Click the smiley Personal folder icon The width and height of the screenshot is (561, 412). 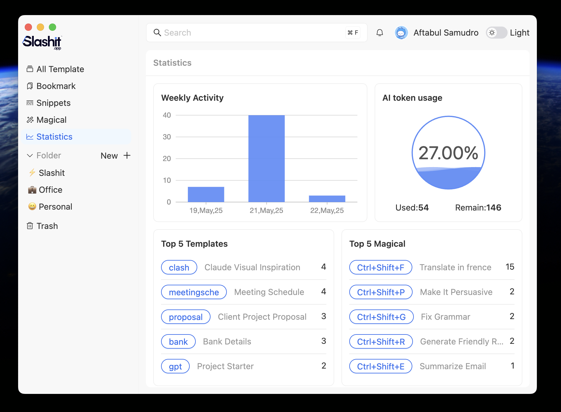click(x=32, y=207)
